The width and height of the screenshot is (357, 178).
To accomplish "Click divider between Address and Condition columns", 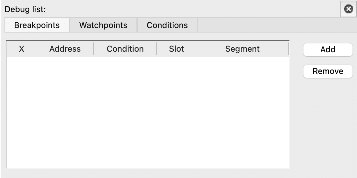I will (x=93, y=49).
